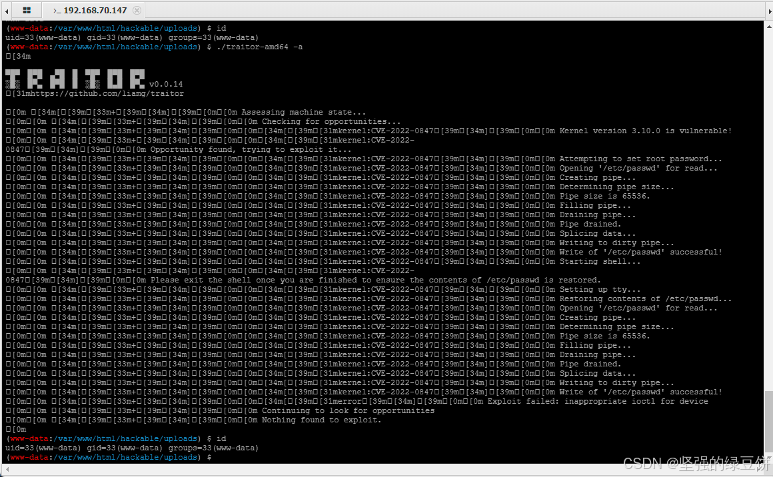Image resolution: width=773 pixels, height=477 pixels.
Task: Click the tab bar right scroll arrow
Action: [x=770, y=11]
